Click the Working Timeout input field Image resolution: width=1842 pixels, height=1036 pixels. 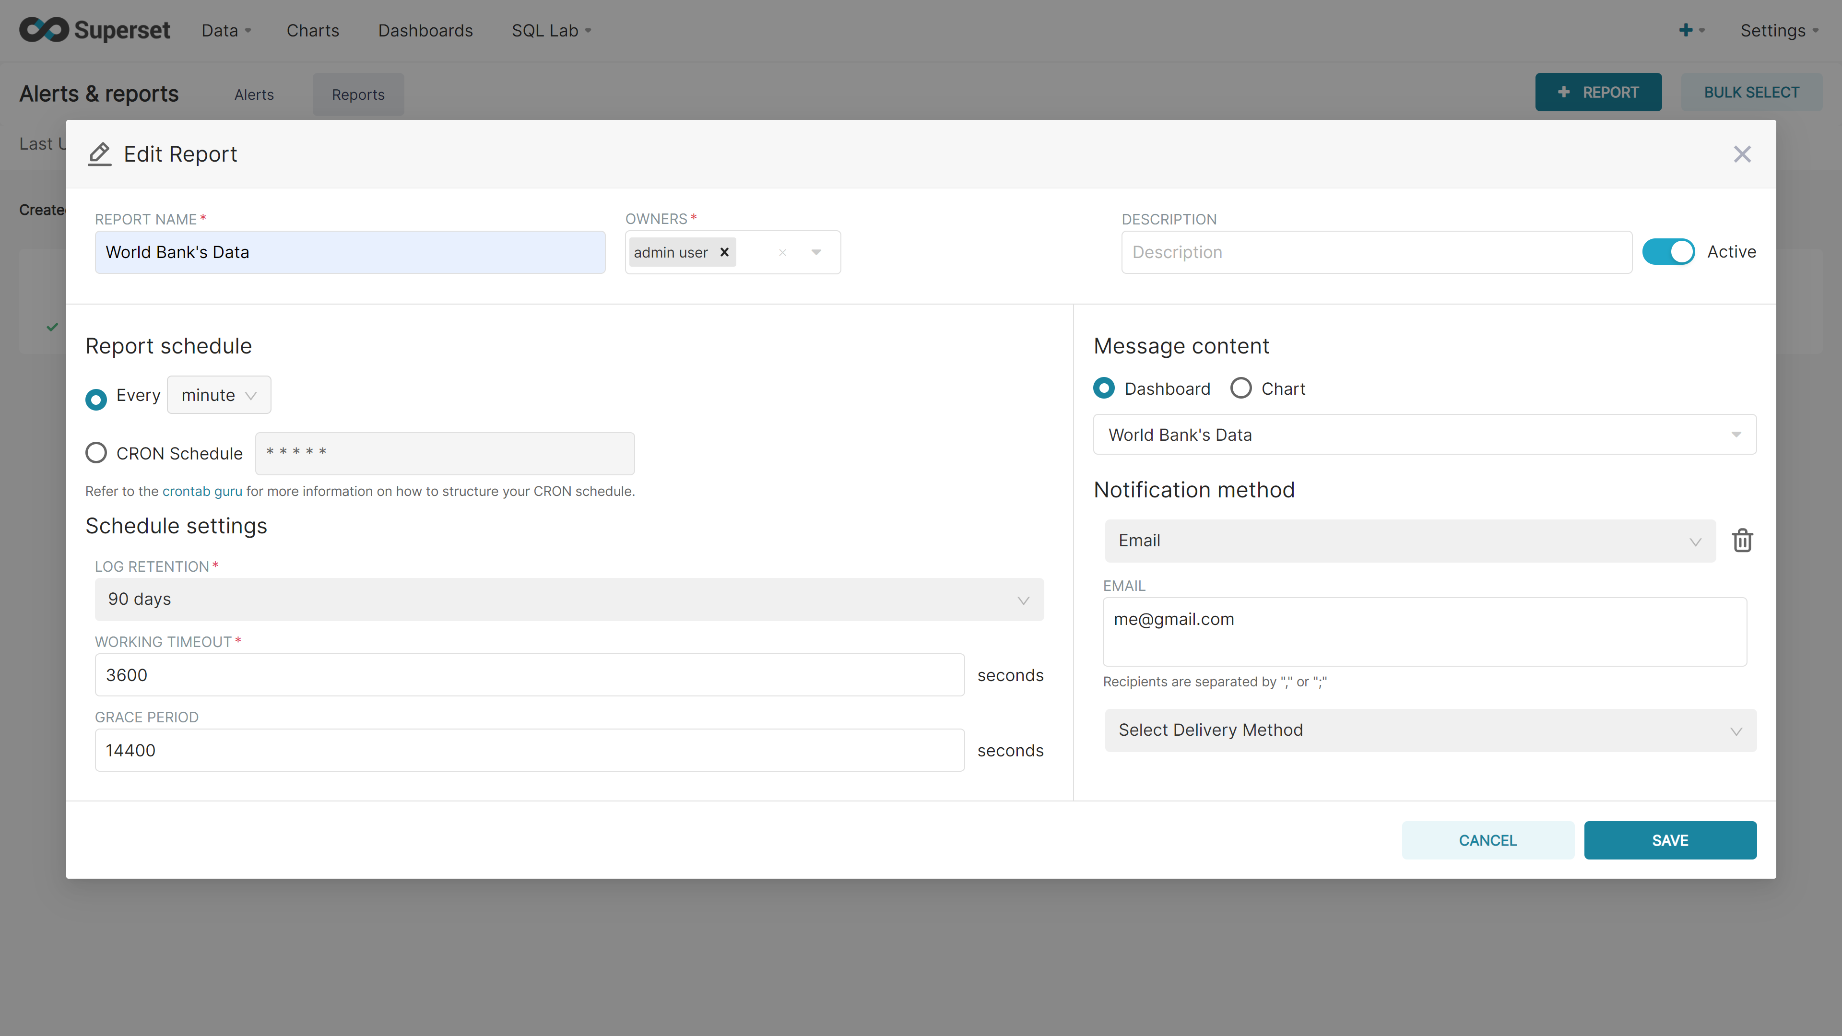coord(529,675)
